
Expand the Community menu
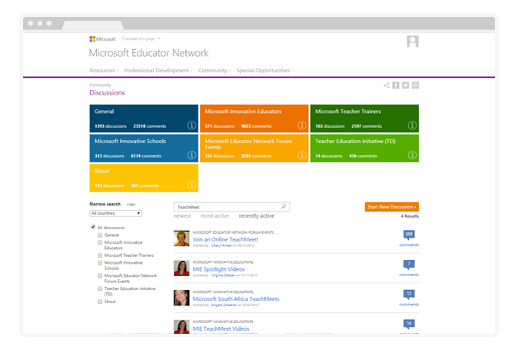(x=214, y=71)
